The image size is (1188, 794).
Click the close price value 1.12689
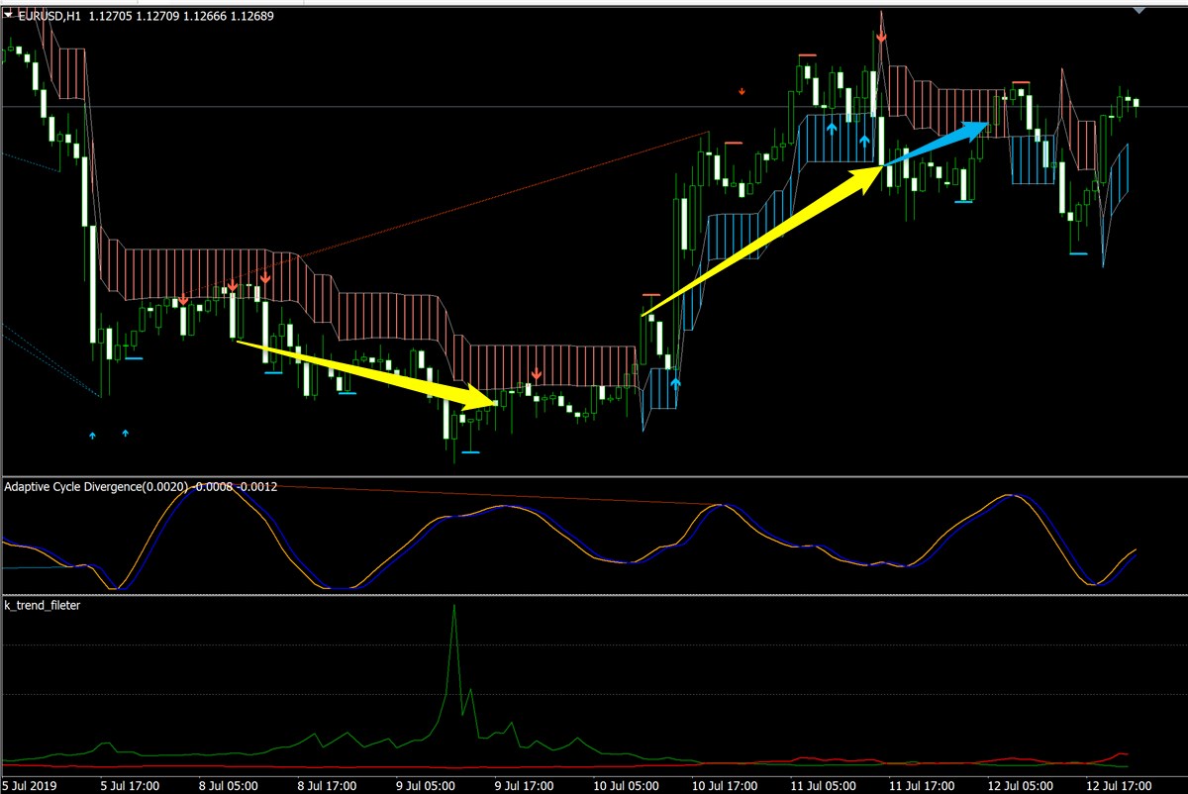[x=253, y=16]
